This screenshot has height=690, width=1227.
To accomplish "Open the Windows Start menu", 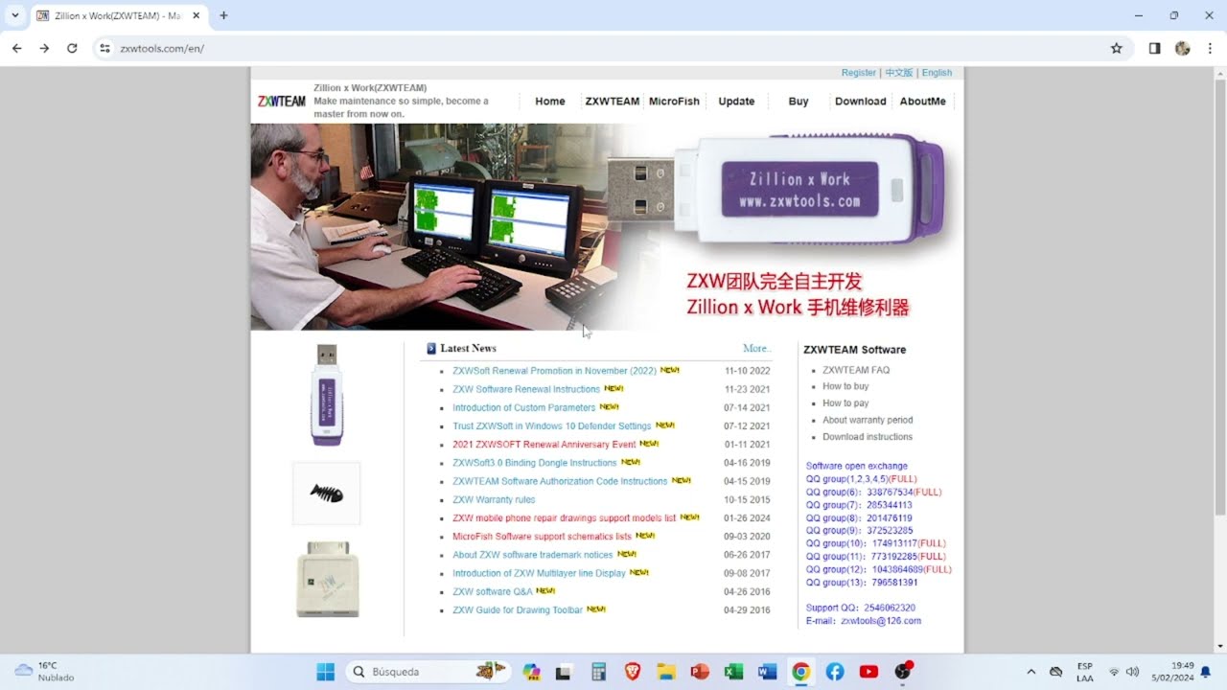I will 325,672.
